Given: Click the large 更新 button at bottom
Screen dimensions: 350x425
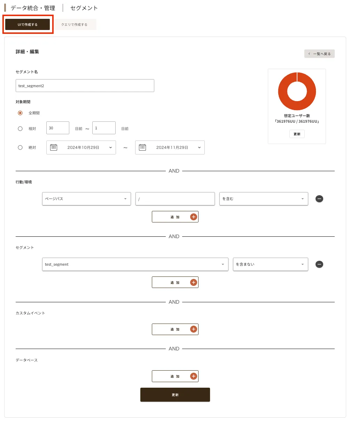Looking at the screenshot, I should point(175,395).
